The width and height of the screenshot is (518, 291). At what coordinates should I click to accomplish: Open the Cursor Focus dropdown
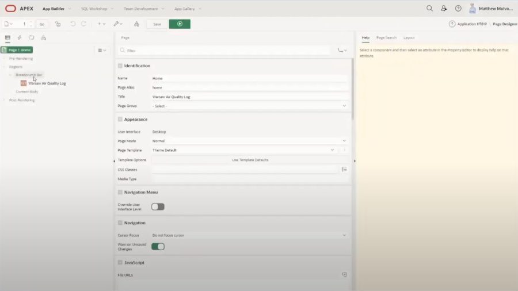pyautogui.click(x=249, y=235)
